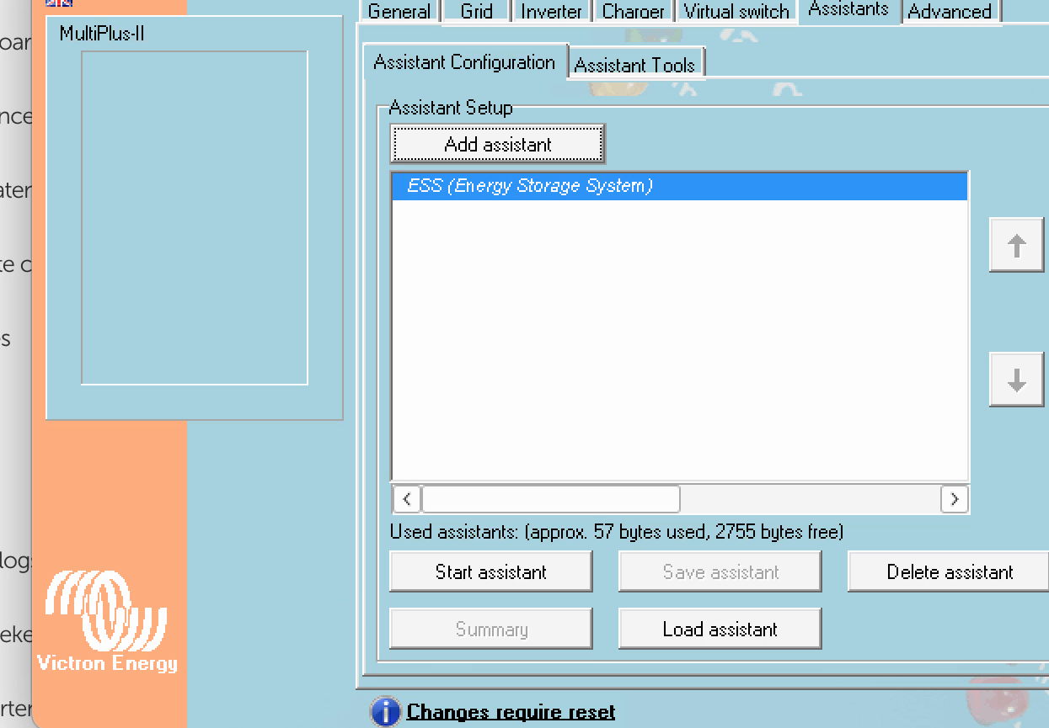Click the horizontal scrollbar left arrow
This screenshot has height=728, width=1049.
(407, 499)
